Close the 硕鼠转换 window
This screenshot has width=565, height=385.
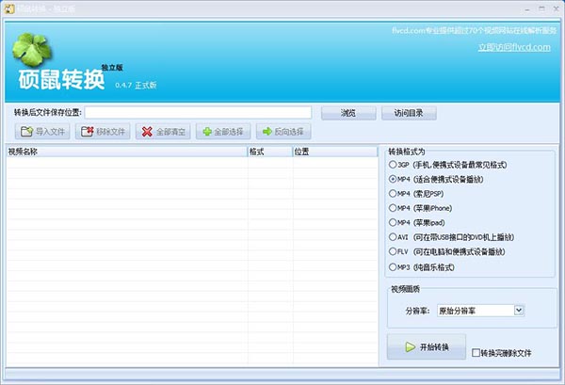click(556, 9)
